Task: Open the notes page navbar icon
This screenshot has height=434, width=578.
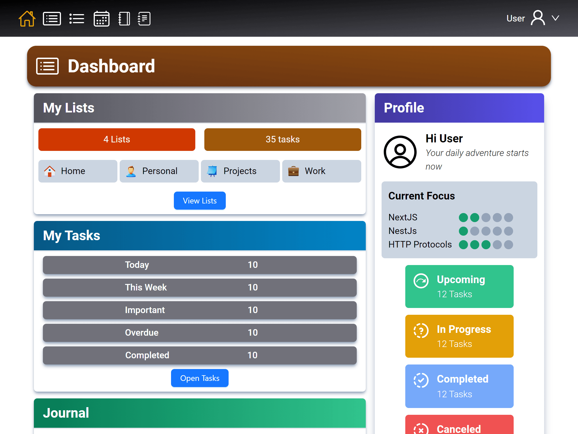Action: (x=144, y=19)
